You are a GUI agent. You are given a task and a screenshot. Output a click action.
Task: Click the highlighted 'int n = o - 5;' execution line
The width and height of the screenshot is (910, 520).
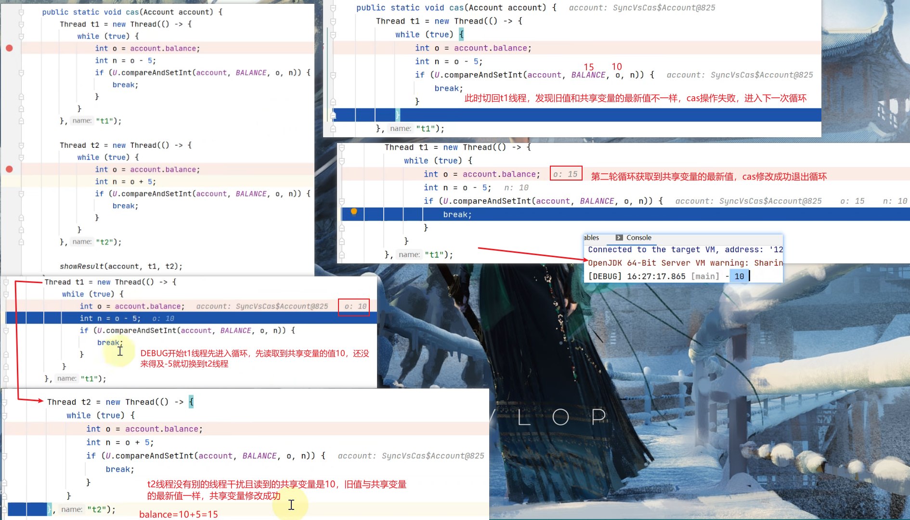tap(191, 318)
